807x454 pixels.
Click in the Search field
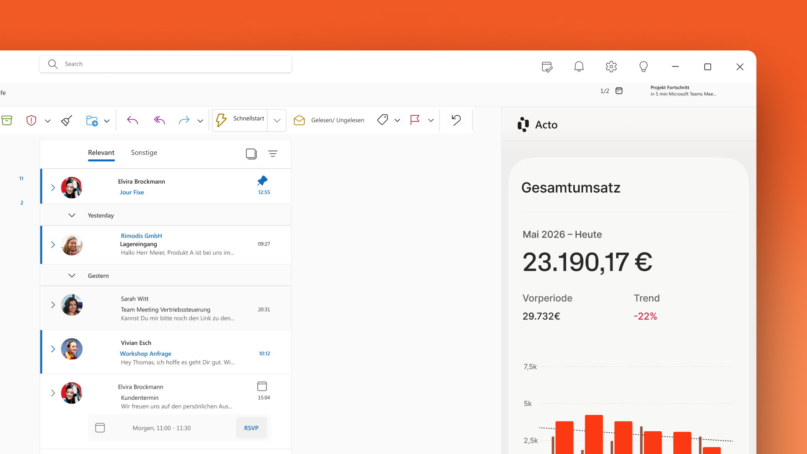point(166,64)
